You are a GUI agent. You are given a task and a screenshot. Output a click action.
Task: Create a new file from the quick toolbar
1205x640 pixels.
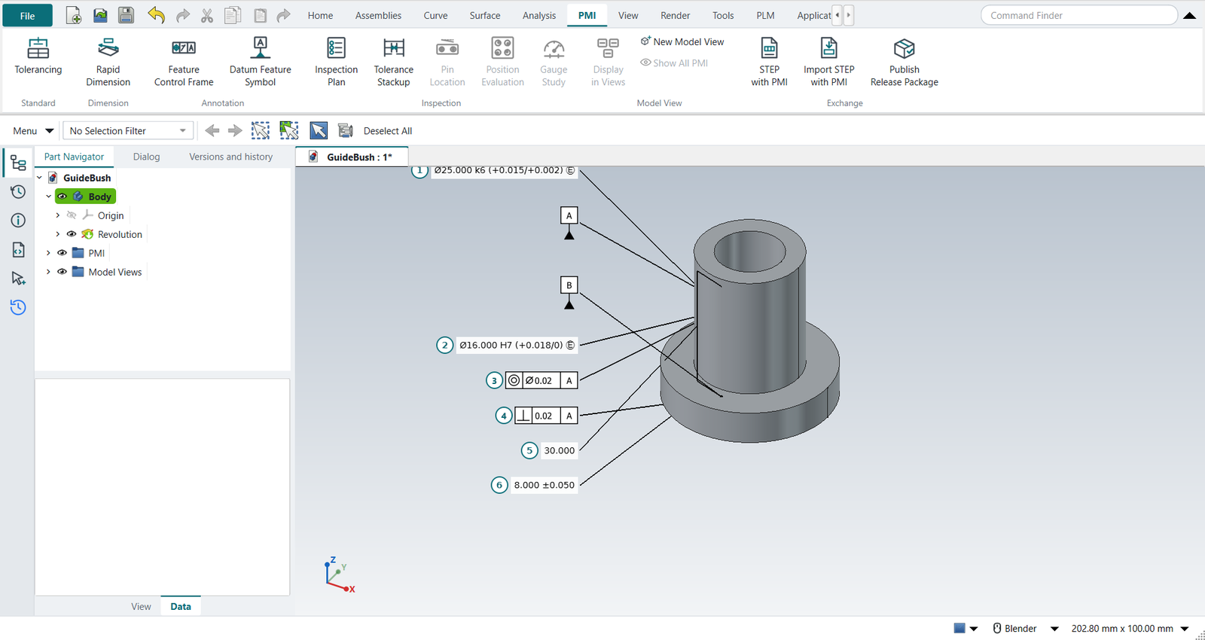pyautogui.click(x=73, y=15)
